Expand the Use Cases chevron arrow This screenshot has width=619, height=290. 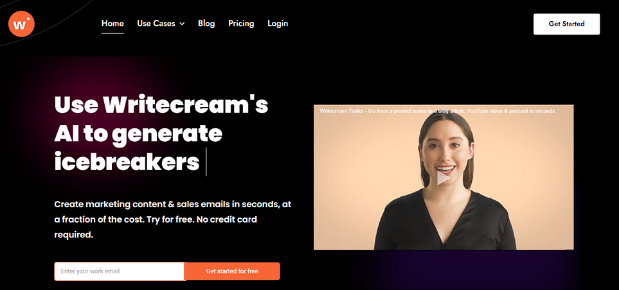coord(182,24)
